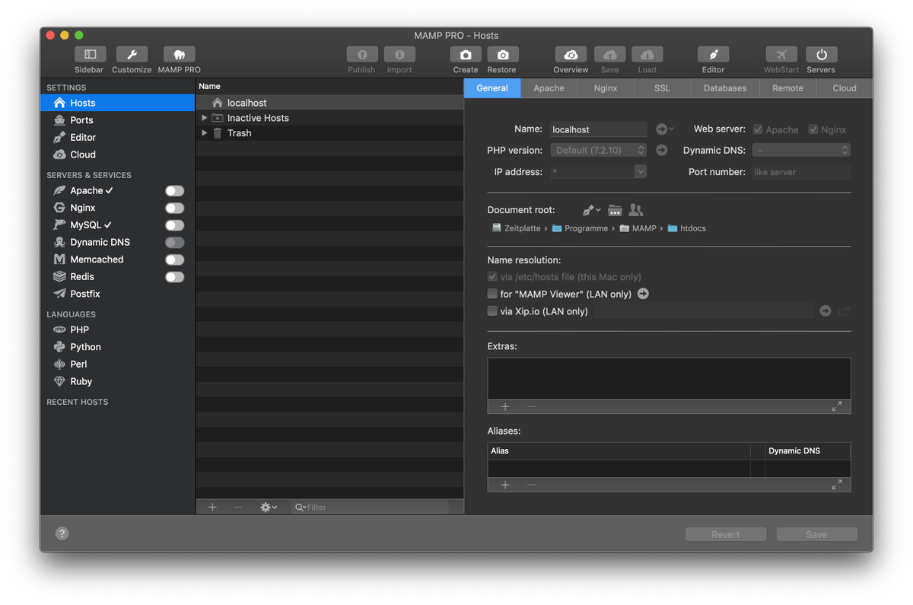Toggle the Apache server switch
The width and height of the screenshot is (913, 605).
(x=175, y=191)
